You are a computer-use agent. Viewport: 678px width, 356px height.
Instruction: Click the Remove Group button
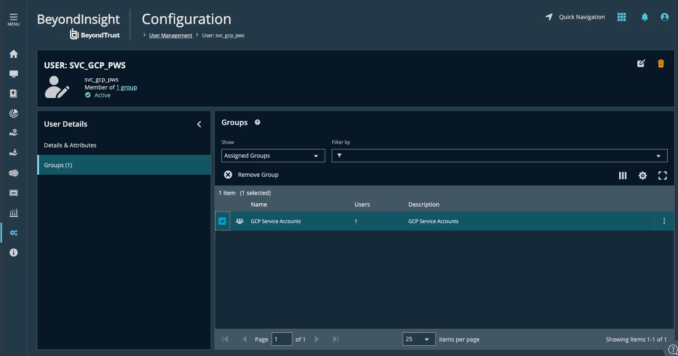click(251, 175)
